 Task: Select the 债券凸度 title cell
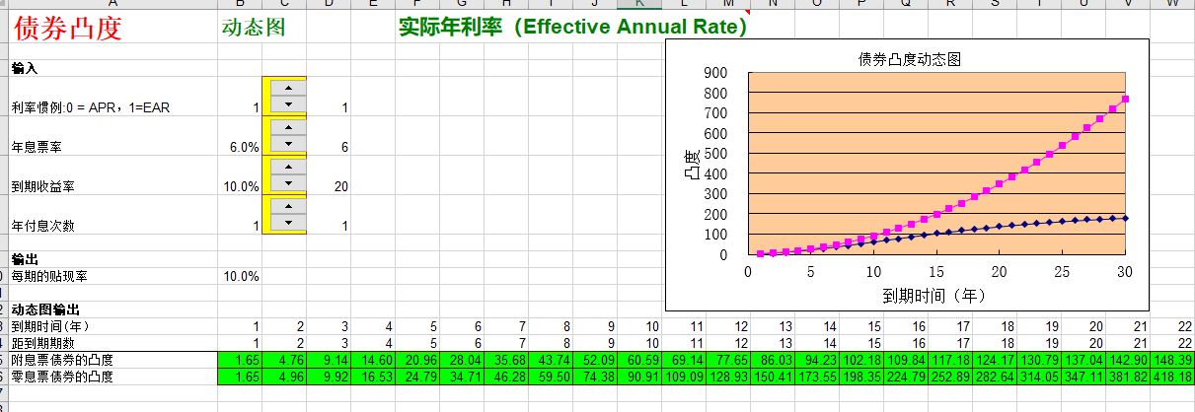pyautogui.click(x=67, y=28)
